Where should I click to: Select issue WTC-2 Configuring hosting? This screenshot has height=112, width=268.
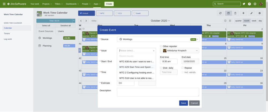pyautogui.click(x=136, y=73)
